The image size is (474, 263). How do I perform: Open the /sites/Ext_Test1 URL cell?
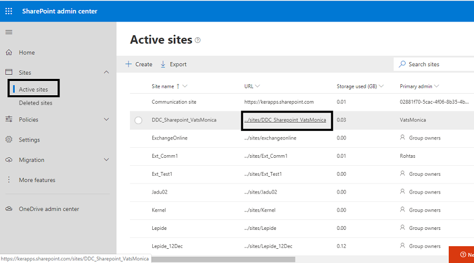click(263, 174)
